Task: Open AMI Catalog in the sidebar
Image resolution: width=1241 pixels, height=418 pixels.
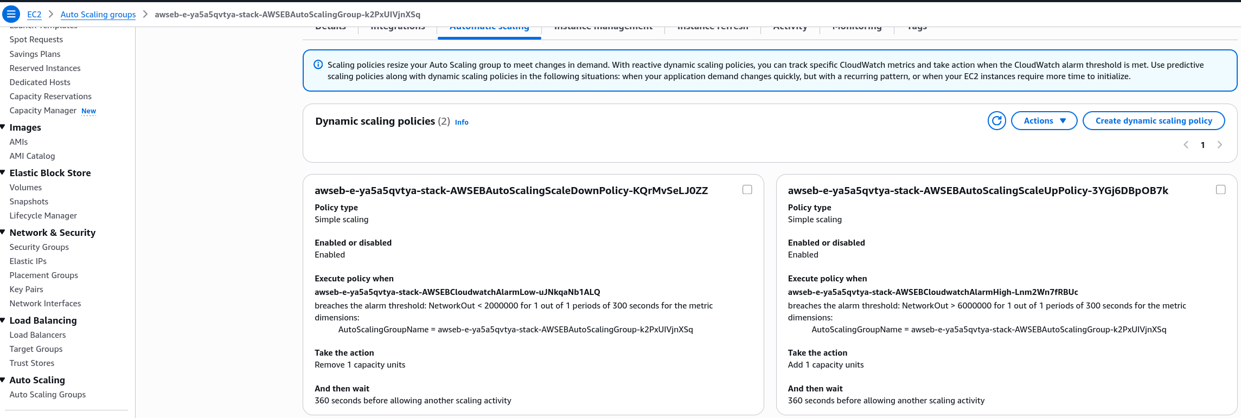Action: pos(32,156)
